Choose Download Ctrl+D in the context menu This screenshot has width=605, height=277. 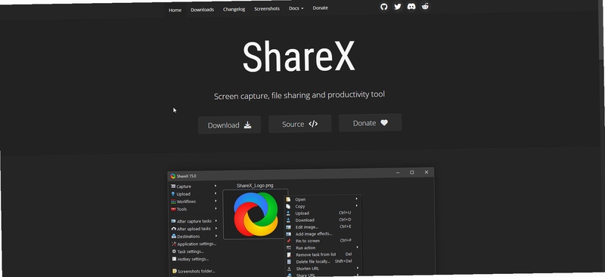coord(323,220)
